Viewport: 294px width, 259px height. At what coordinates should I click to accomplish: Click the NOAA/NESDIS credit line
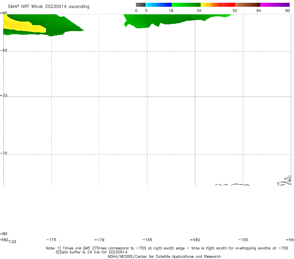tap(164, 257)
